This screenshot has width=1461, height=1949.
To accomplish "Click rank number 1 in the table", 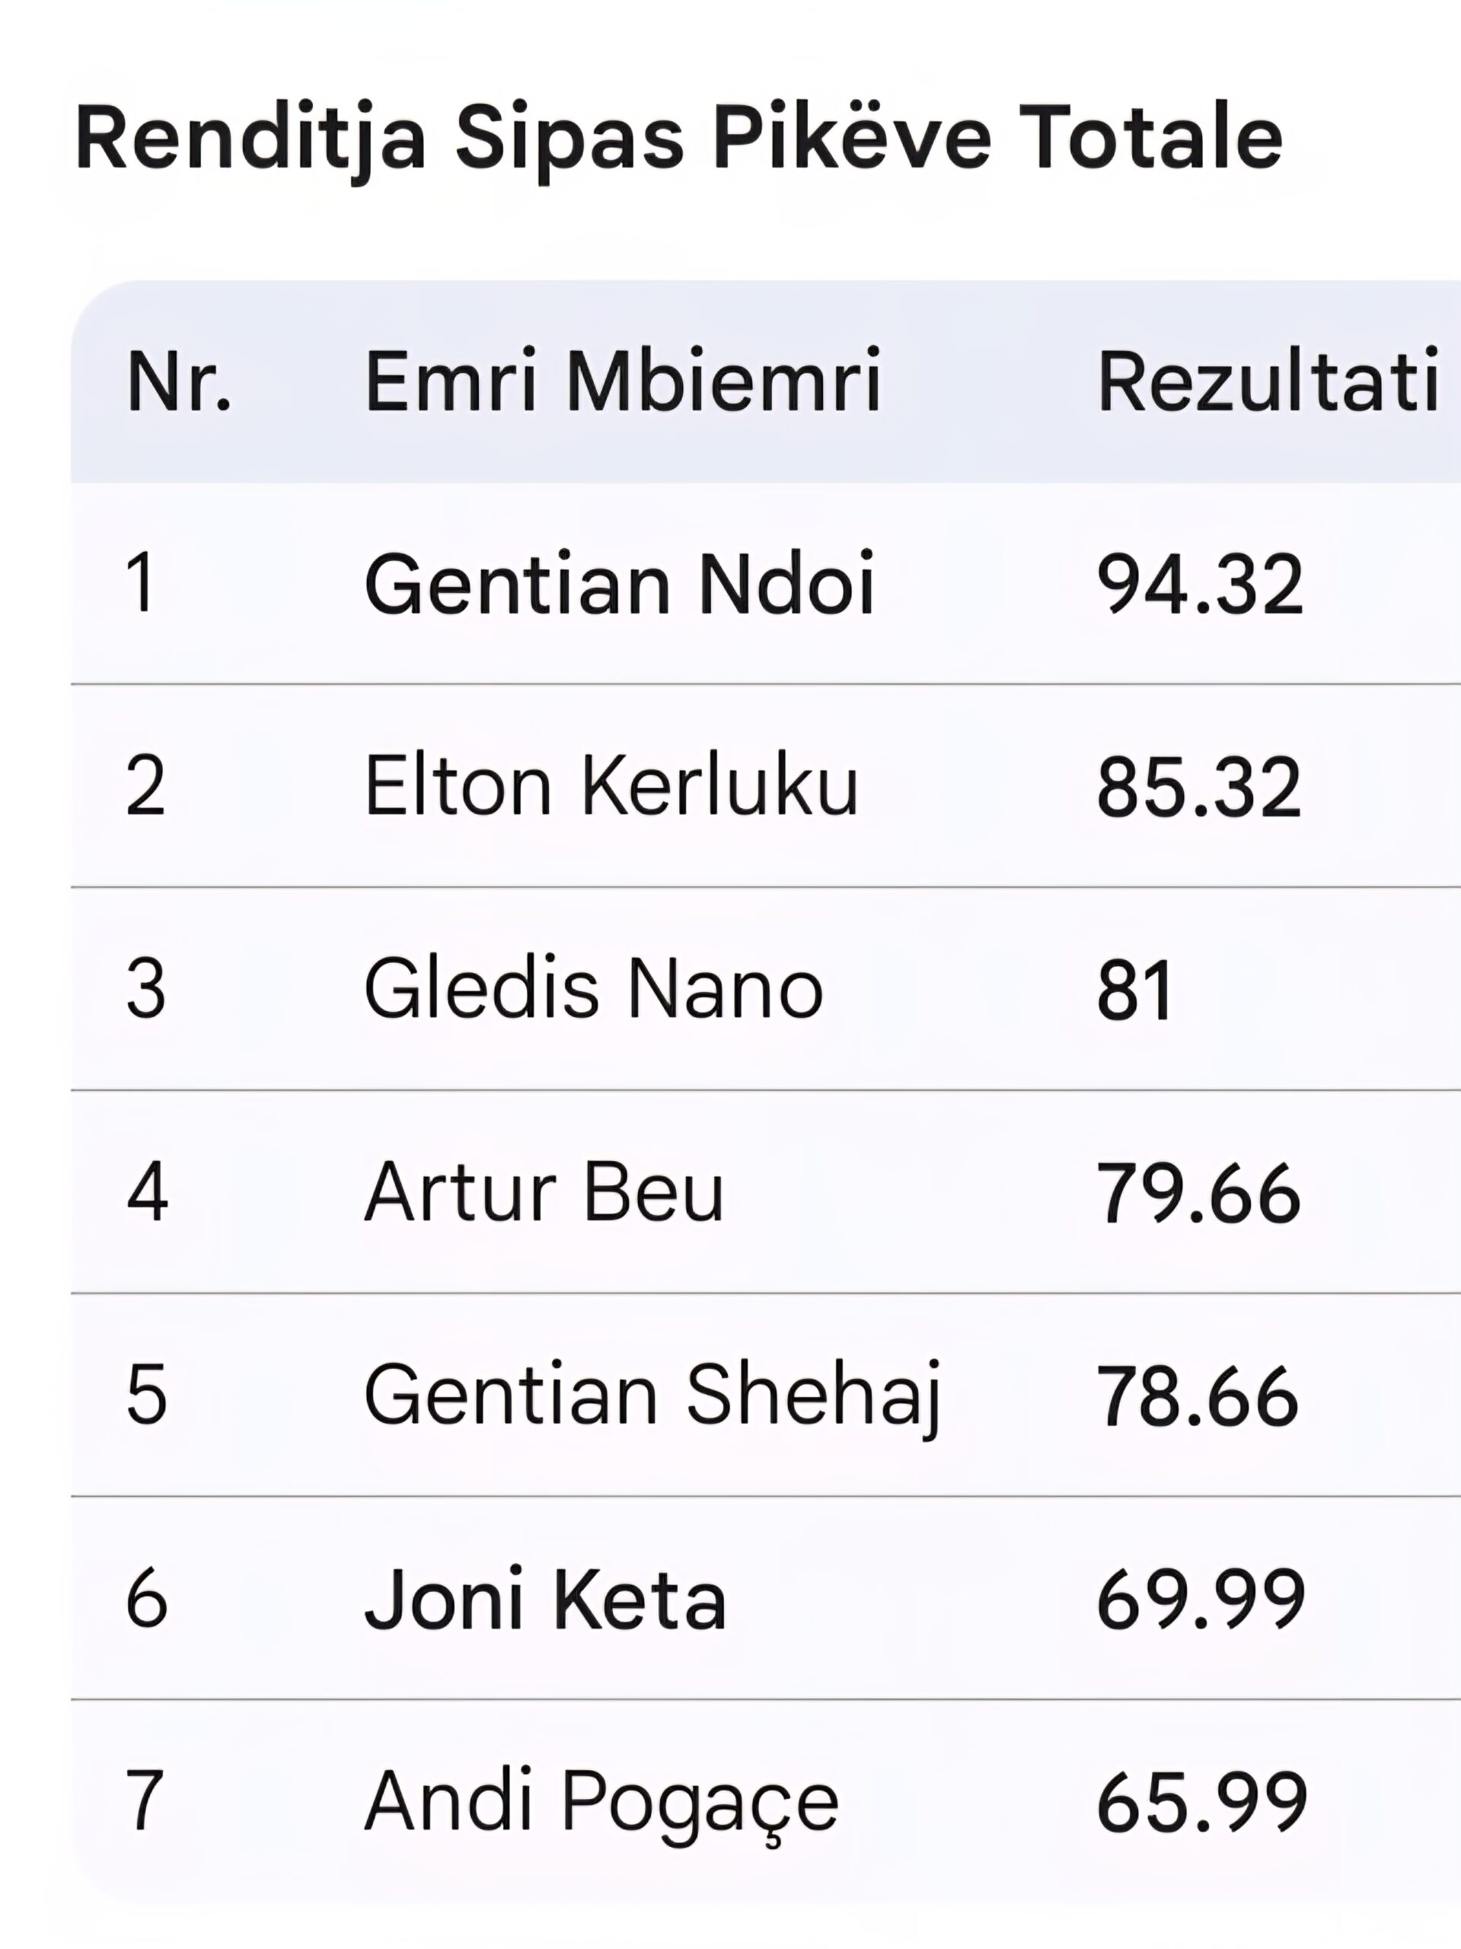I will click(143, 584).
